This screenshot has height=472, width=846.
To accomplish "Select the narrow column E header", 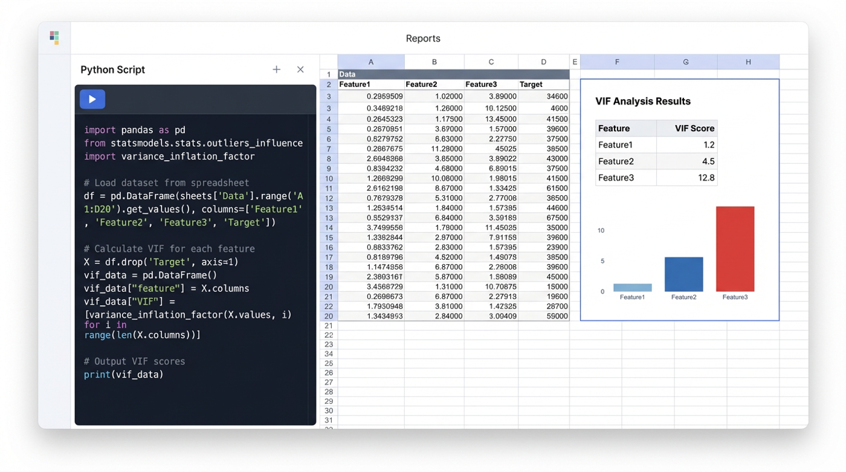I will (x=575, y=62).
